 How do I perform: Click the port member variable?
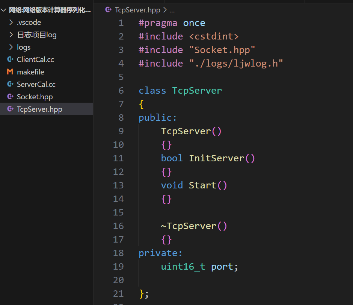pos(222,267)
